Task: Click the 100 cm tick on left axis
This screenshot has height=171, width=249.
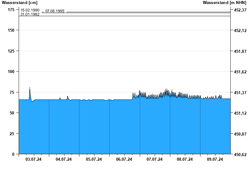Action: point(11,72)
